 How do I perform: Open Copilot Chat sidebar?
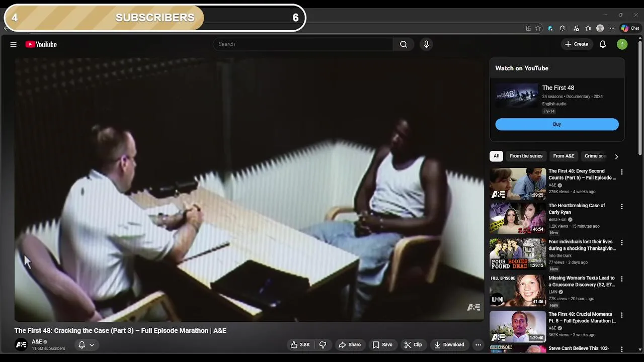tap(630, 28)
